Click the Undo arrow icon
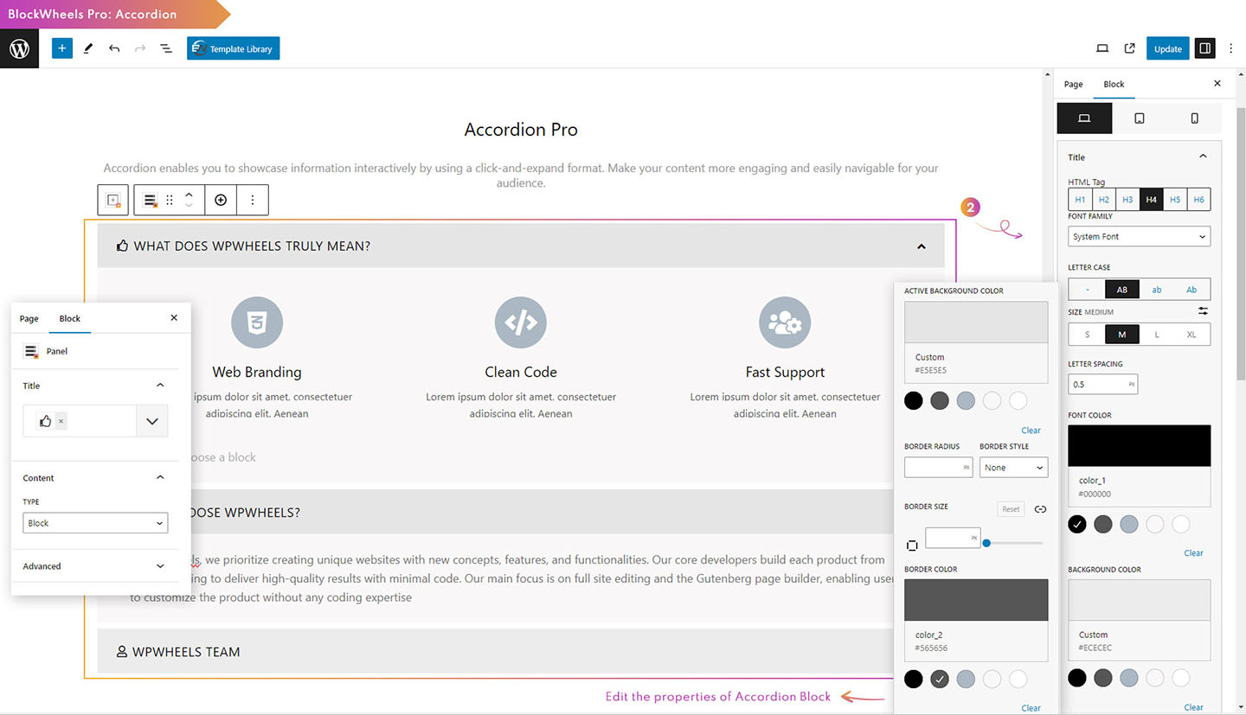This screenshot has width=1246, height=715. click(114, 49)
